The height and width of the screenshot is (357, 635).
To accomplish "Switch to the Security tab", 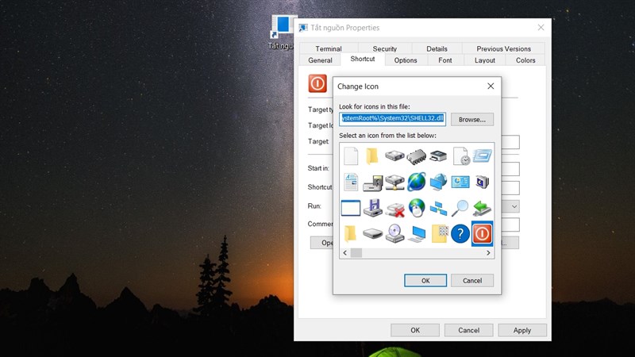I will click(385, 48).
